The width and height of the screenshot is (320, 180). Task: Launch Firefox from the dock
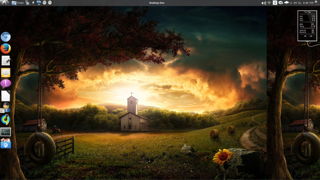point(6,49)
